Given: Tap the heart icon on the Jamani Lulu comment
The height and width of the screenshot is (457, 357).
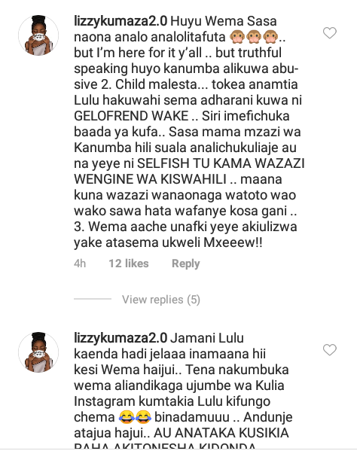Looking at the screenshot, I should (330, 350).
